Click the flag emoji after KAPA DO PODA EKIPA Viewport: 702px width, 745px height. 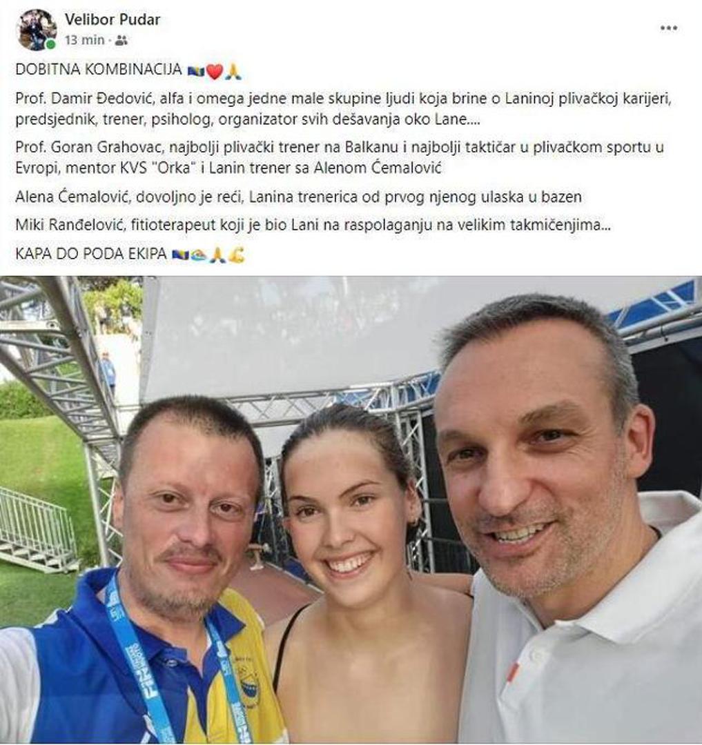181,255
